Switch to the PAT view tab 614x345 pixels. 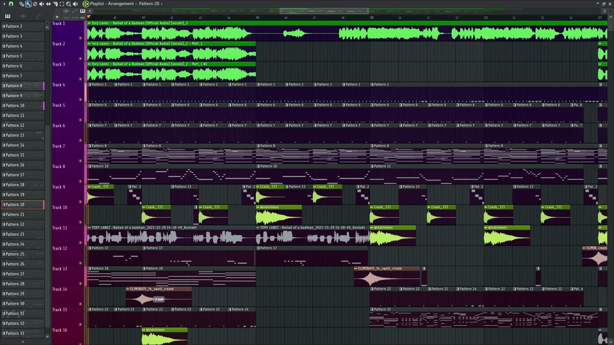83,18
